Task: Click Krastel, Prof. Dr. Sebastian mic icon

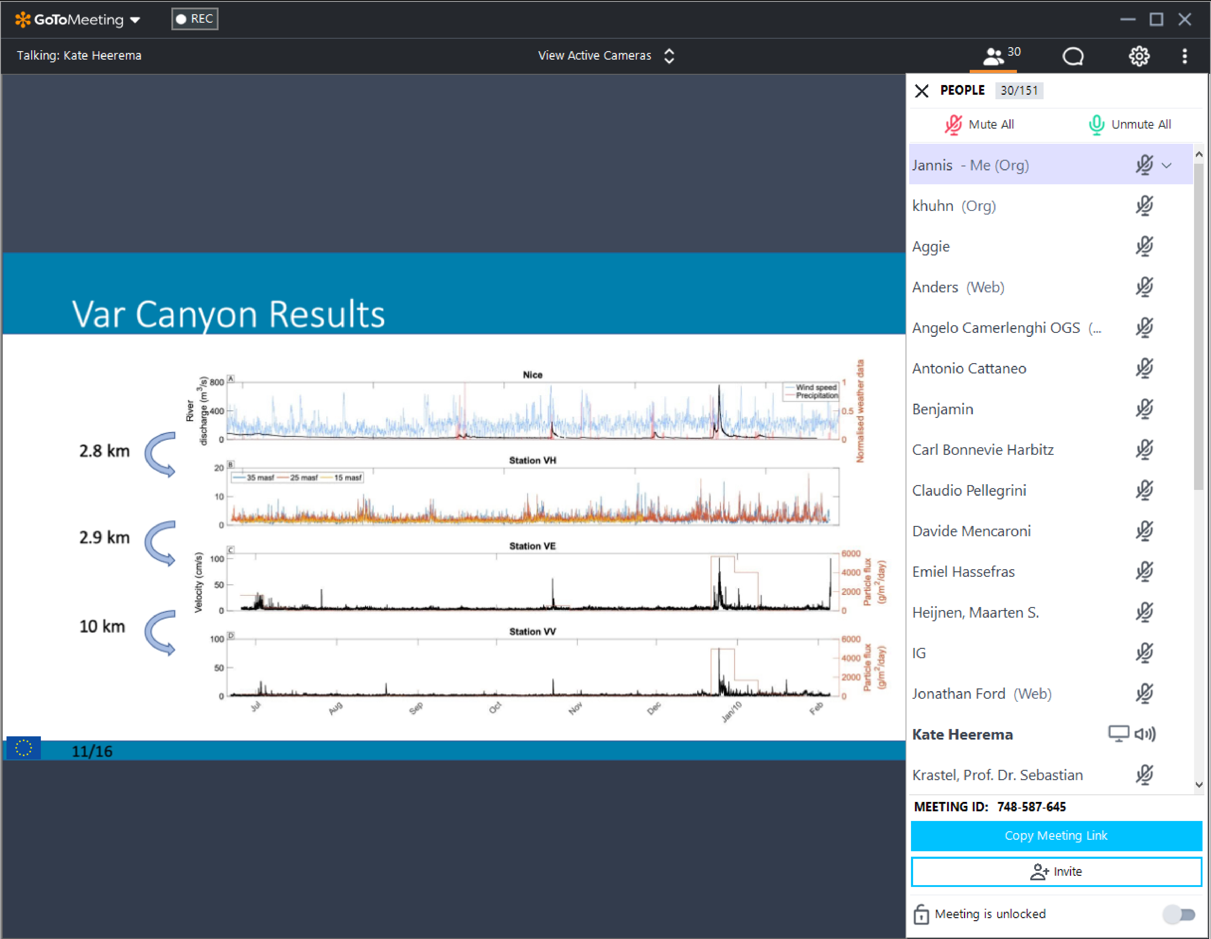Action: point(1144,774)
